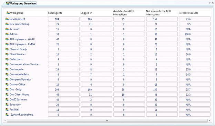Open the ClientServices workgroup link

click(x=18, y=54)
